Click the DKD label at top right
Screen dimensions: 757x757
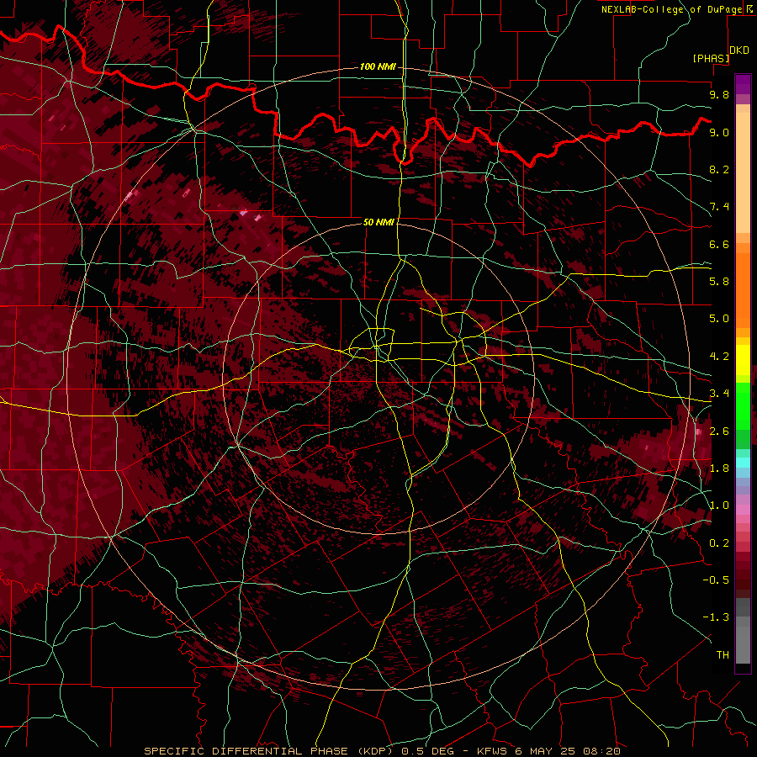[x=739, y=50]
